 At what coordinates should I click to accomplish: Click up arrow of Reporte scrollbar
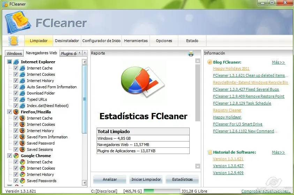point(198,61)
